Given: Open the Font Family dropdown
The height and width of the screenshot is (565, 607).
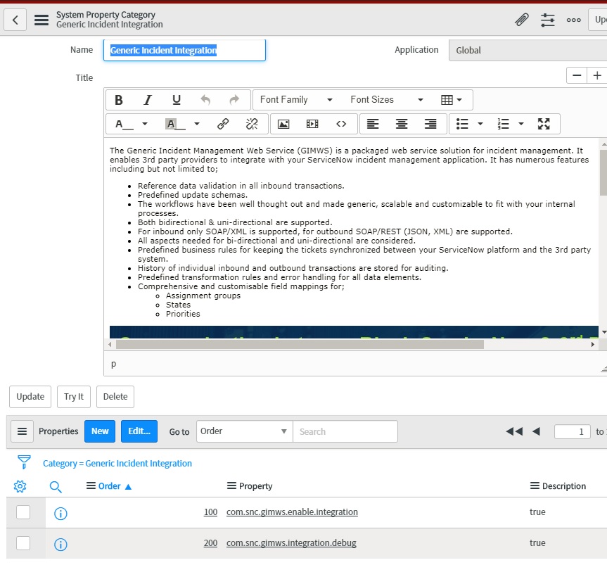Looking at the screenshot, I should pos(296,100).
